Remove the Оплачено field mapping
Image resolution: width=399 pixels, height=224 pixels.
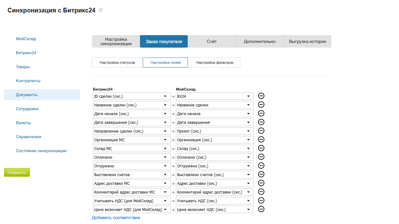pyautogui.click(x=261, y=157)
